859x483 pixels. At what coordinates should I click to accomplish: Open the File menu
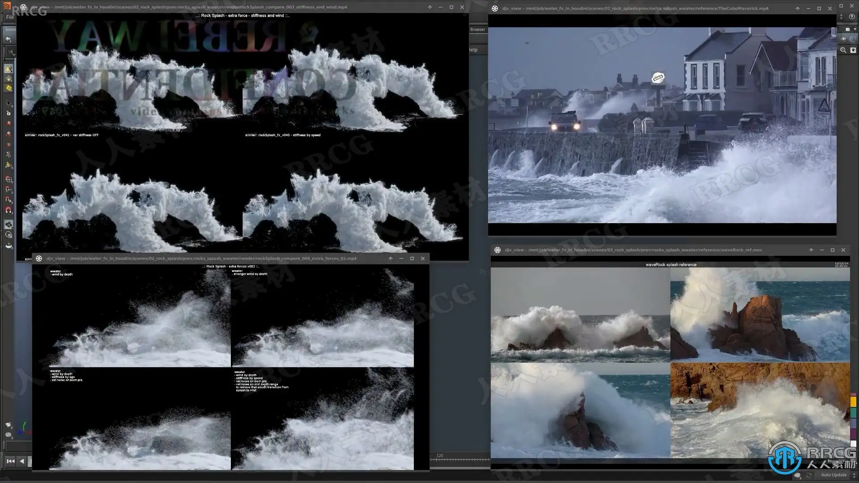(10, 17)
